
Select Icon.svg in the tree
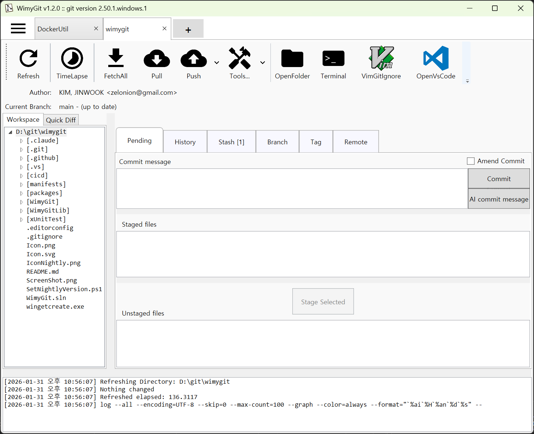coord(41,254)
